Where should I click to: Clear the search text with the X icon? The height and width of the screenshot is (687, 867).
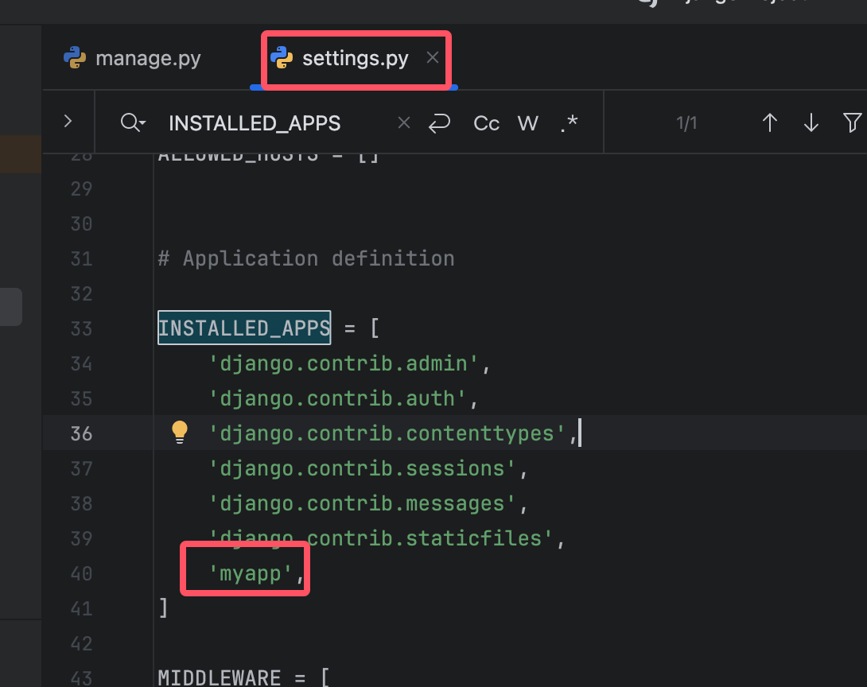pyautogui.click(x=403, y=123)
